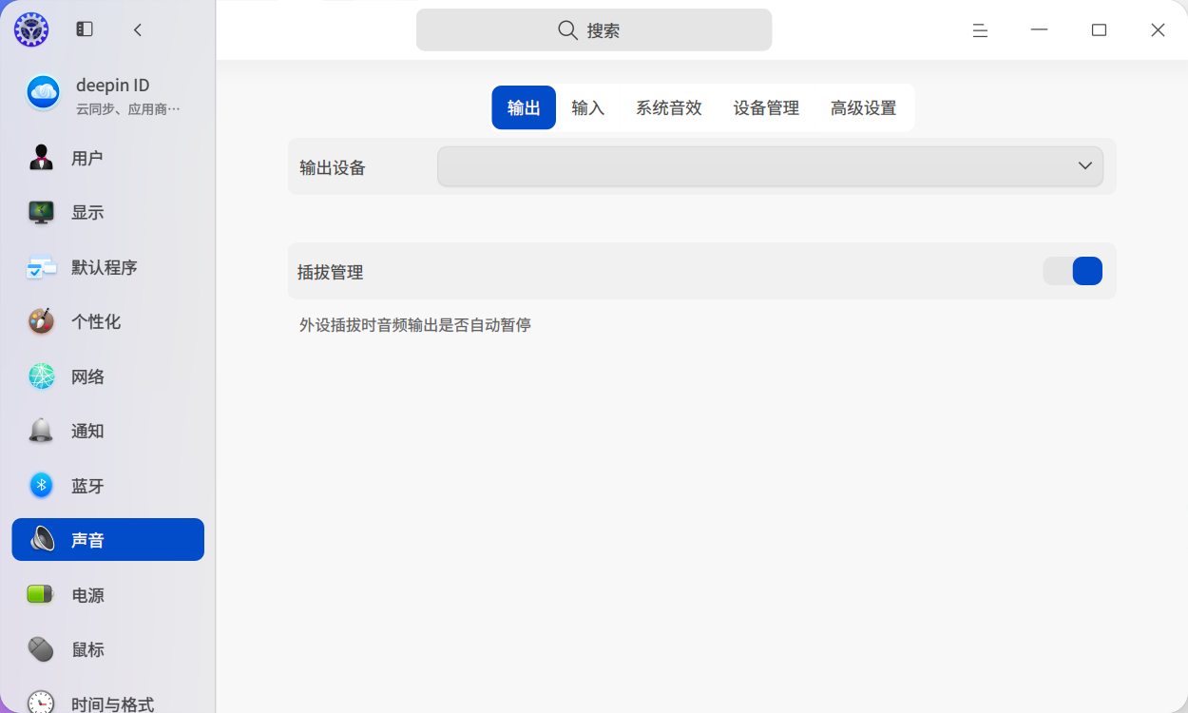This screenshot has width=1188, height=713.
Task: Open 时间与格式 via its clock icon
Action: (x=41, y=703)
